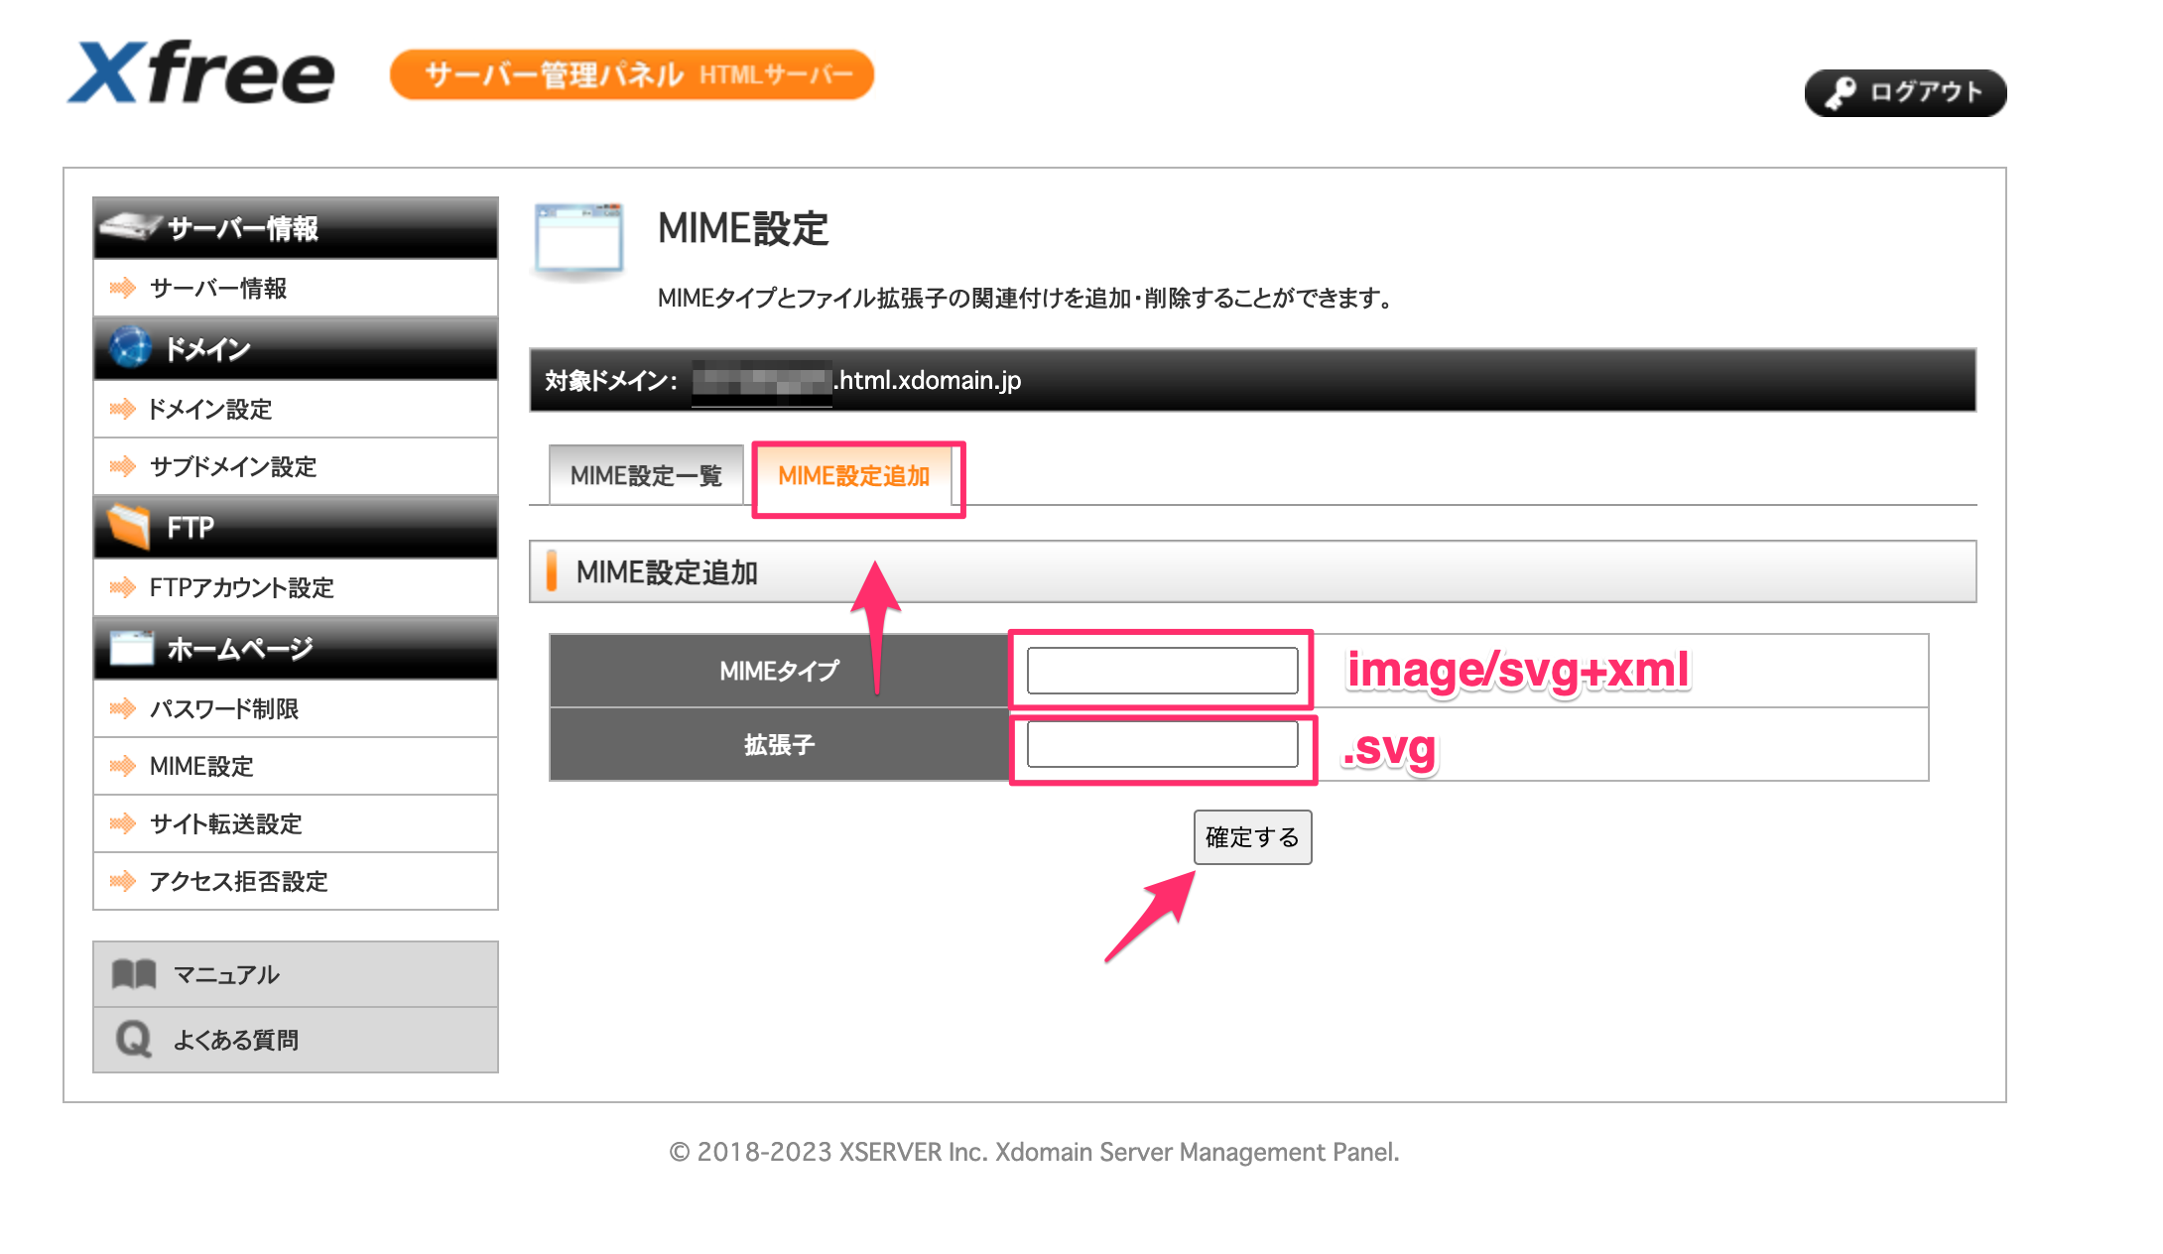This screenshot has height=1254, width=2163.
Task: Focus the 拡張子 text field
Action: (1162, 745)
